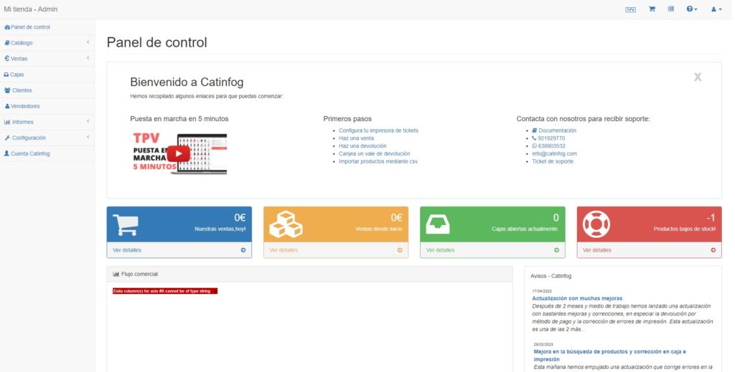This screenshot has width=735, height=372.
Task: Click the arrow icon on red card footer
Action: pyautogui.click(x=713, y=250)
